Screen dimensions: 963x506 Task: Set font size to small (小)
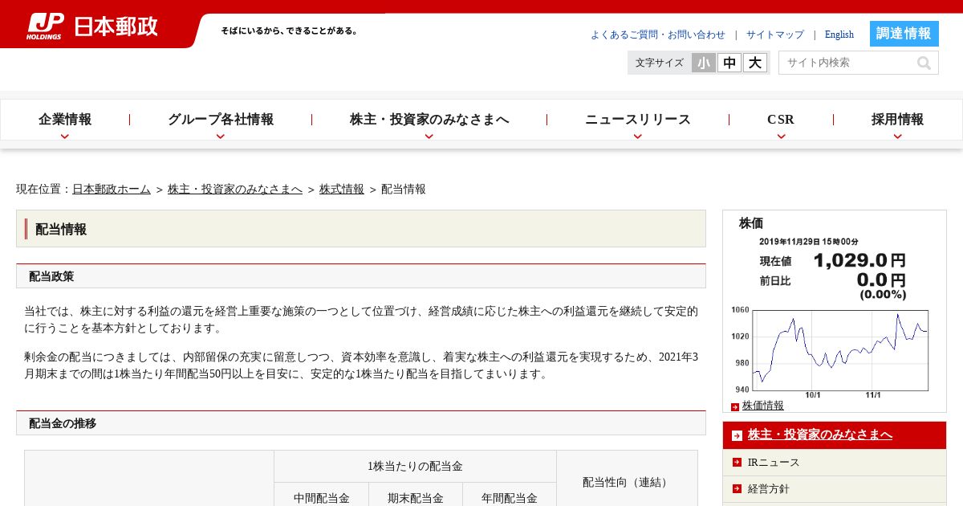point(704,63)
